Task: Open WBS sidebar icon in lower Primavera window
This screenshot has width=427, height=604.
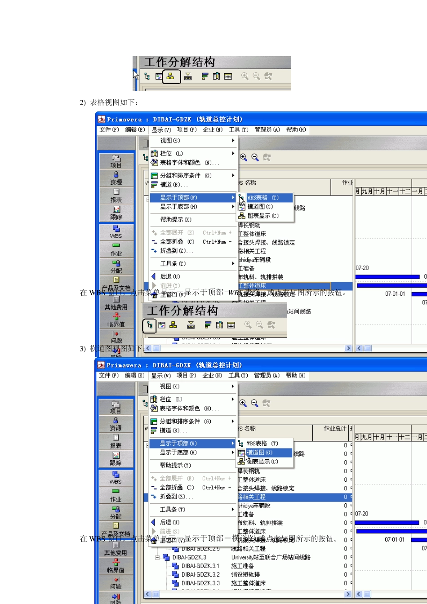Action: 116,478
